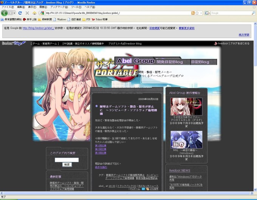257x200 pixels.
Task: Click the 第1回記事 link
Action: (x=101, y=146)
